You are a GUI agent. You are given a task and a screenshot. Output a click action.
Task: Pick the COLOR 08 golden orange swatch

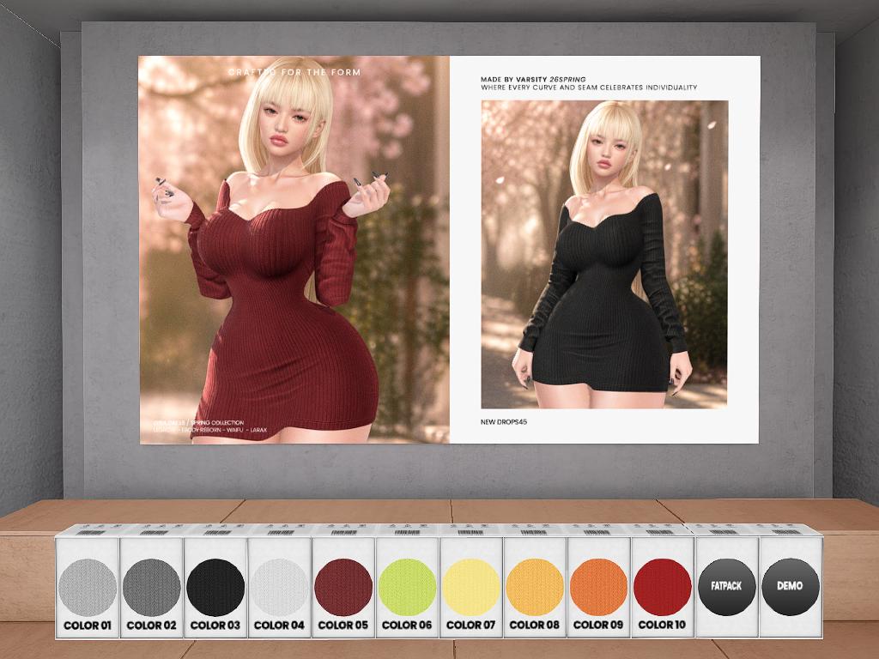[x=535, y=587]
